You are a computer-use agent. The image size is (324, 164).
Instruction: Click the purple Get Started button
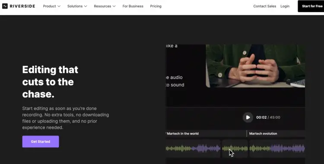click(41, 141)
